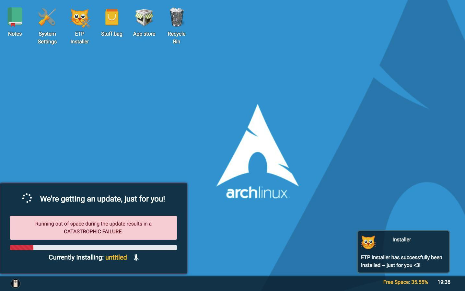This screenshot has width=465, height=291.
Task: Click the small icon next to untitled
Action: tap(136, 257)
